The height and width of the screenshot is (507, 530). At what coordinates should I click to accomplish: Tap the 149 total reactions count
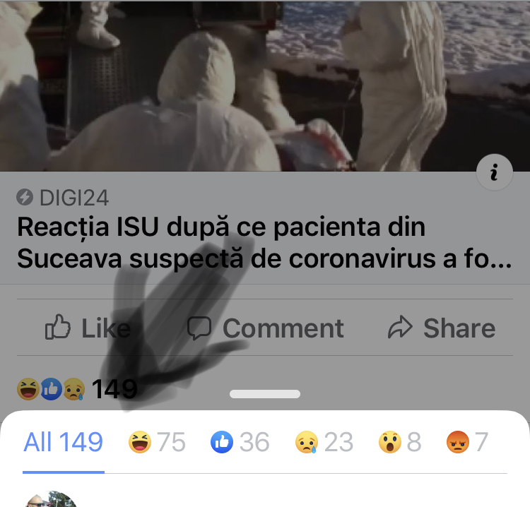[x=114, y=389]
